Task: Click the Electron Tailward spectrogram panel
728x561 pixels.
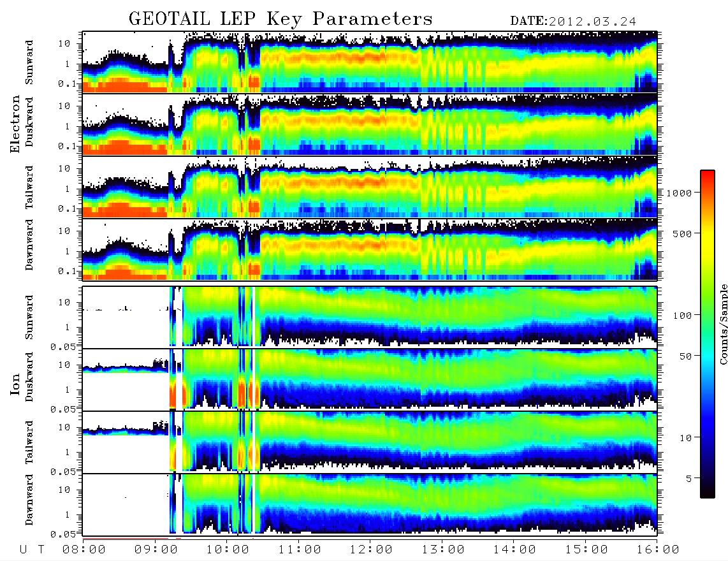Action: point(370,187)
